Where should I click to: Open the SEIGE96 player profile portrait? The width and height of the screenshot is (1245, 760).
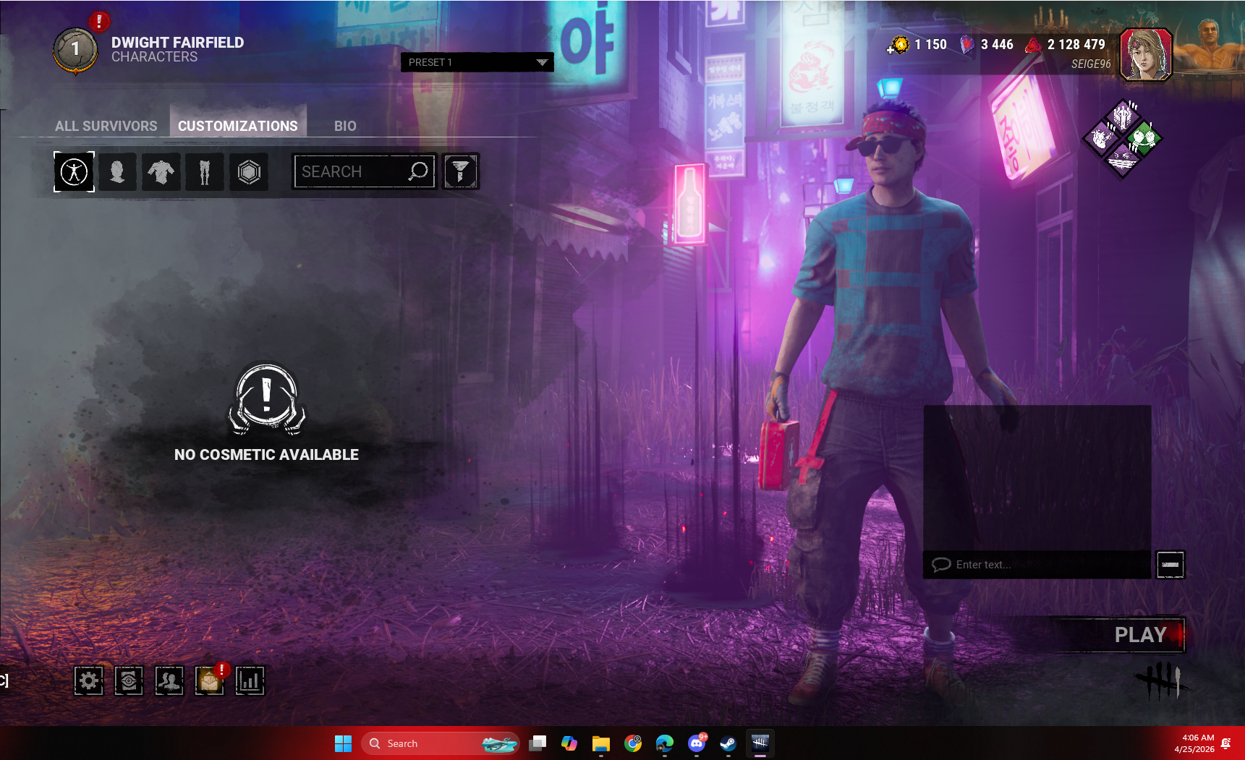coord(1146,54)
